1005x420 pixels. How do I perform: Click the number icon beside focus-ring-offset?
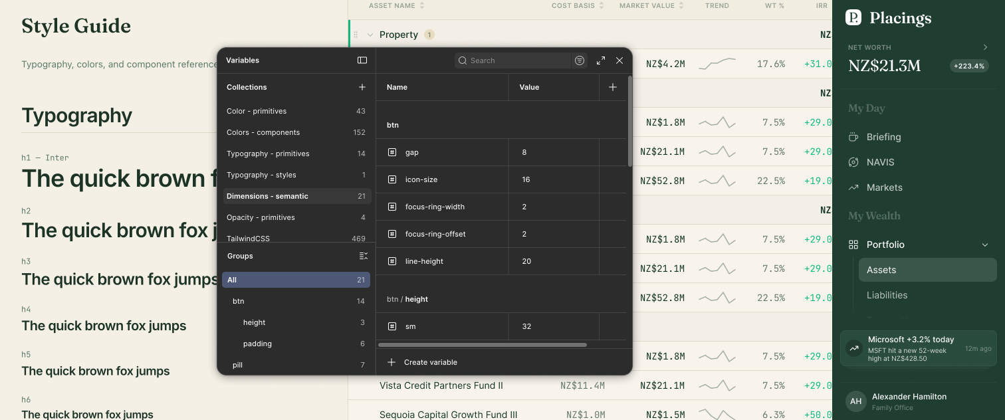(392, 234)
